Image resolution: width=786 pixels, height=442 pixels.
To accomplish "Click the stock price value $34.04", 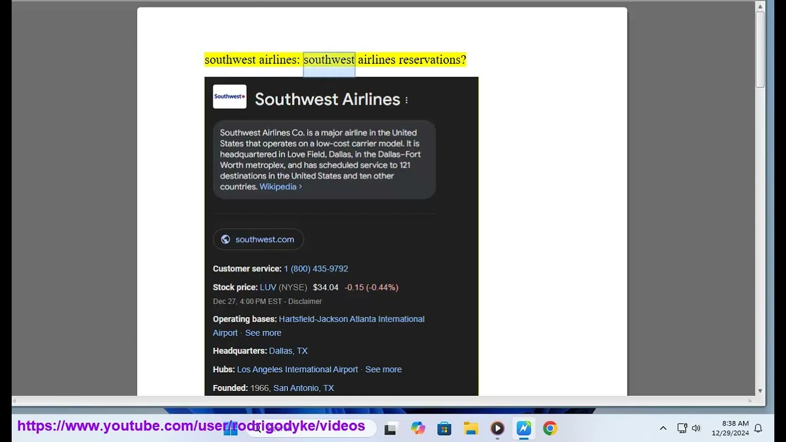I will (x=325, y=287).
